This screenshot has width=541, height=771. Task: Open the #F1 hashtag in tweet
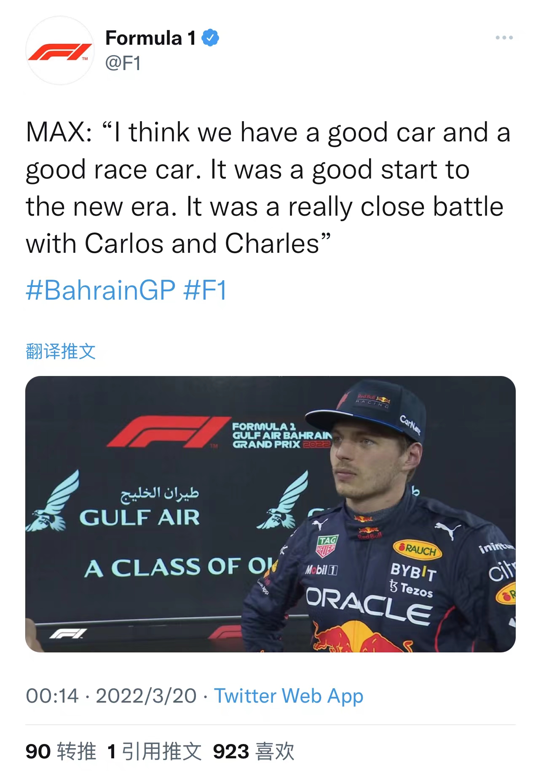(205, 290)
